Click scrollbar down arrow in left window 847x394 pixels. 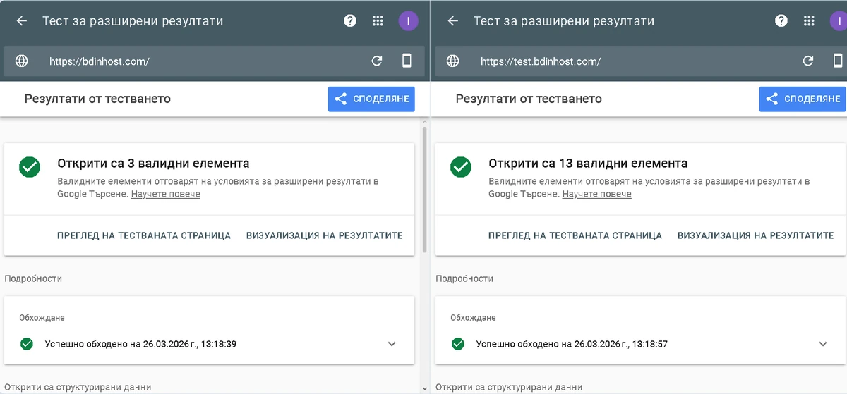point(424,388)
